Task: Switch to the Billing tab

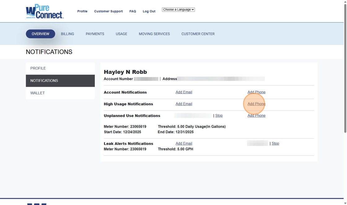Action: (x=67, y=34)
